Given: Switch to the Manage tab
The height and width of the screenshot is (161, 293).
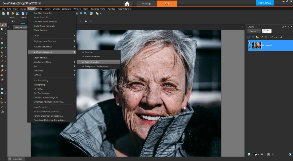Looking at the screenshot, I should pyautogui.click(x=146, y=4).
